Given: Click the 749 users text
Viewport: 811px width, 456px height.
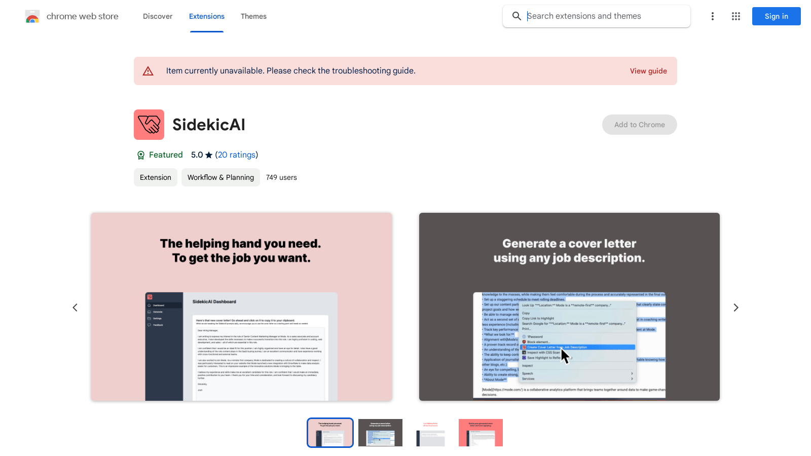Looking at the screenshot, I should (281, 177).
